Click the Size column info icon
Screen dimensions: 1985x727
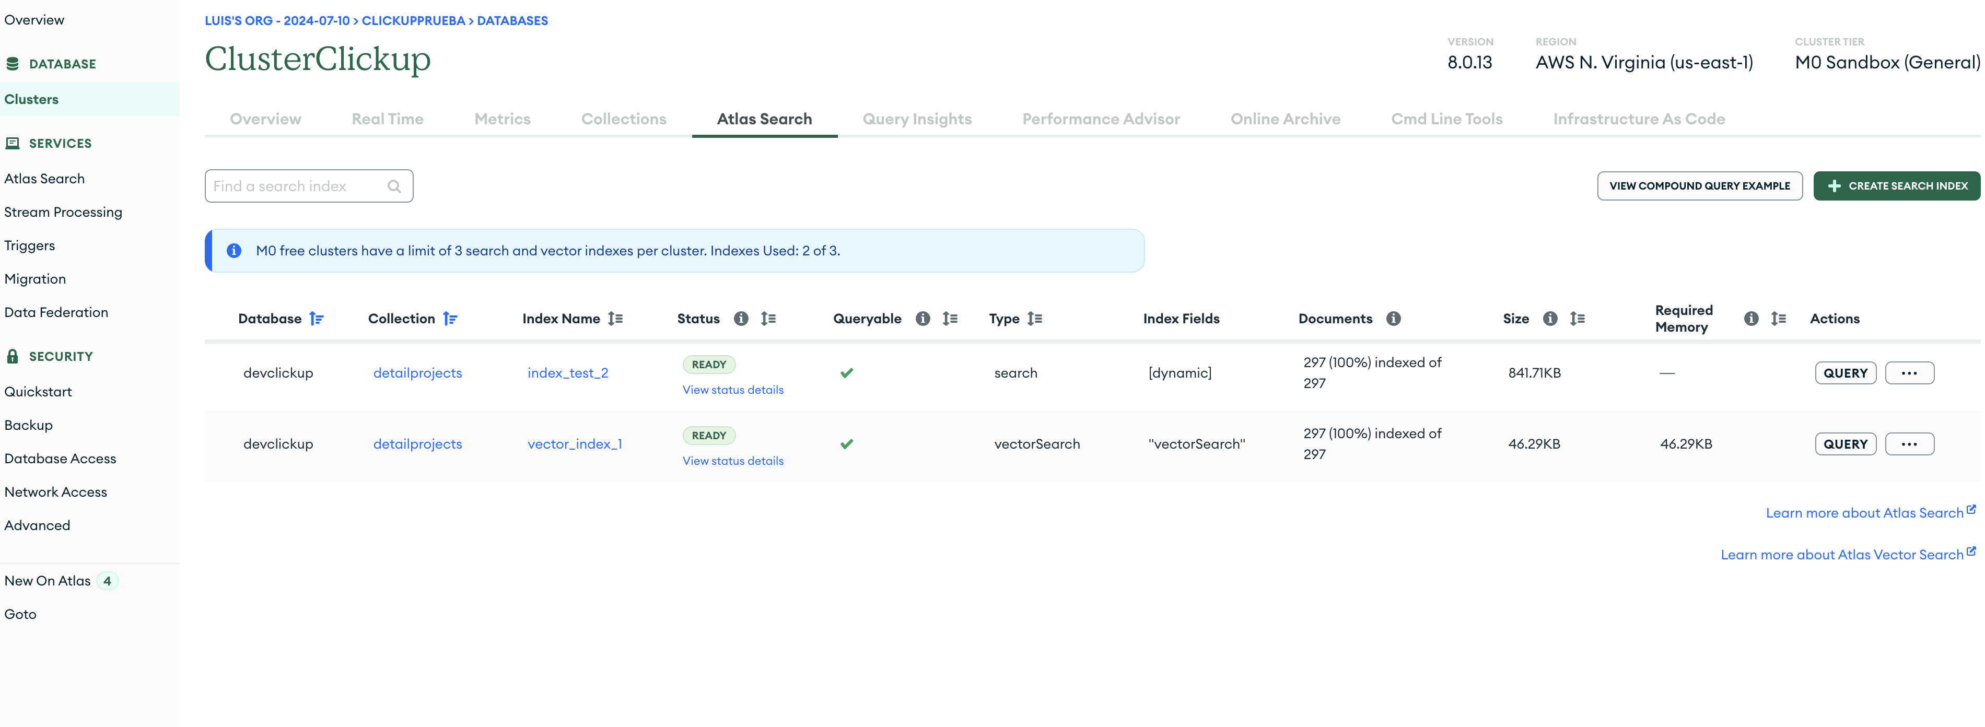pos(1550,319)
